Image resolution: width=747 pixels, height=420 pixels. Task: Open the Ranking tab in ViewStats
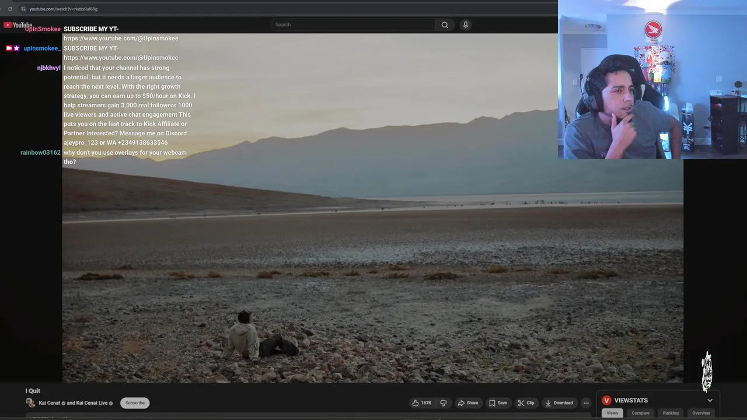[671, 413]
